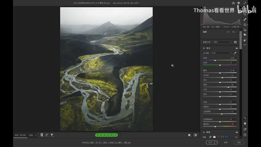261x147 pixels.
Task: Open Camera Raw preferences gear icon
Action: (239, 3)
